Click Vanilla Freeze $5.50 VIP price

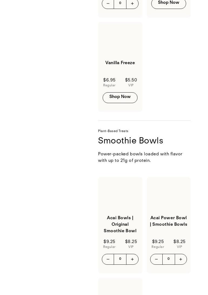[x=131, y=82]
